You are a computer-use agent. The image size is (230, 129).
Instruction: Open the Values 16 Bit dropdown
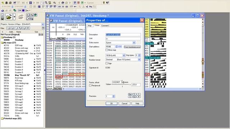coord(124,56)
